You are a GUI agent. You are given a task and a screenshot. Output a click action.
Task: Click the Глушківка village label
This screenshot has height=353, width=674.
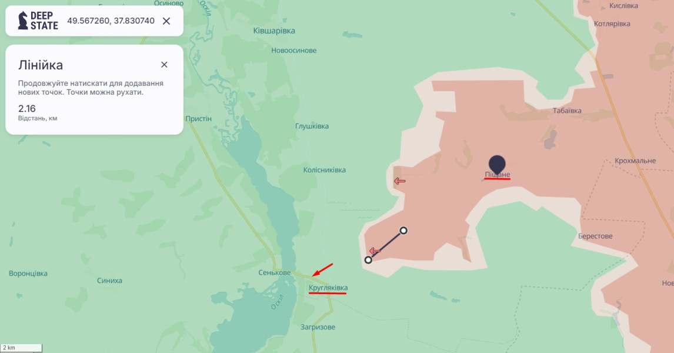pyautogui.click(x=312, y=126)
